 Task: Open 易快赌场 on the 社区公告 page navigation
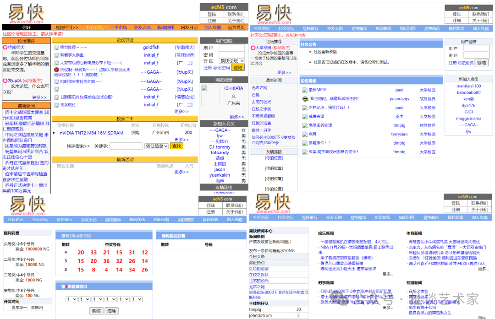tap(359, 29)
